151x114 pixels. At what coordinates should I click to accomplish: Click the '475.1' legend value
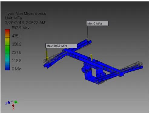16,36
